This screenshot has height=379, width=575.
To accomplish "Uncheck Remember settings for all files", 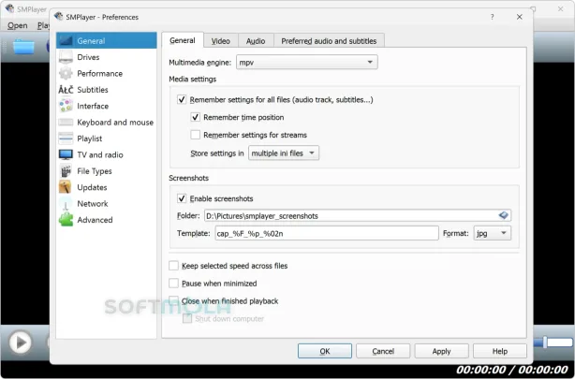I will click(x=182, y=100).
